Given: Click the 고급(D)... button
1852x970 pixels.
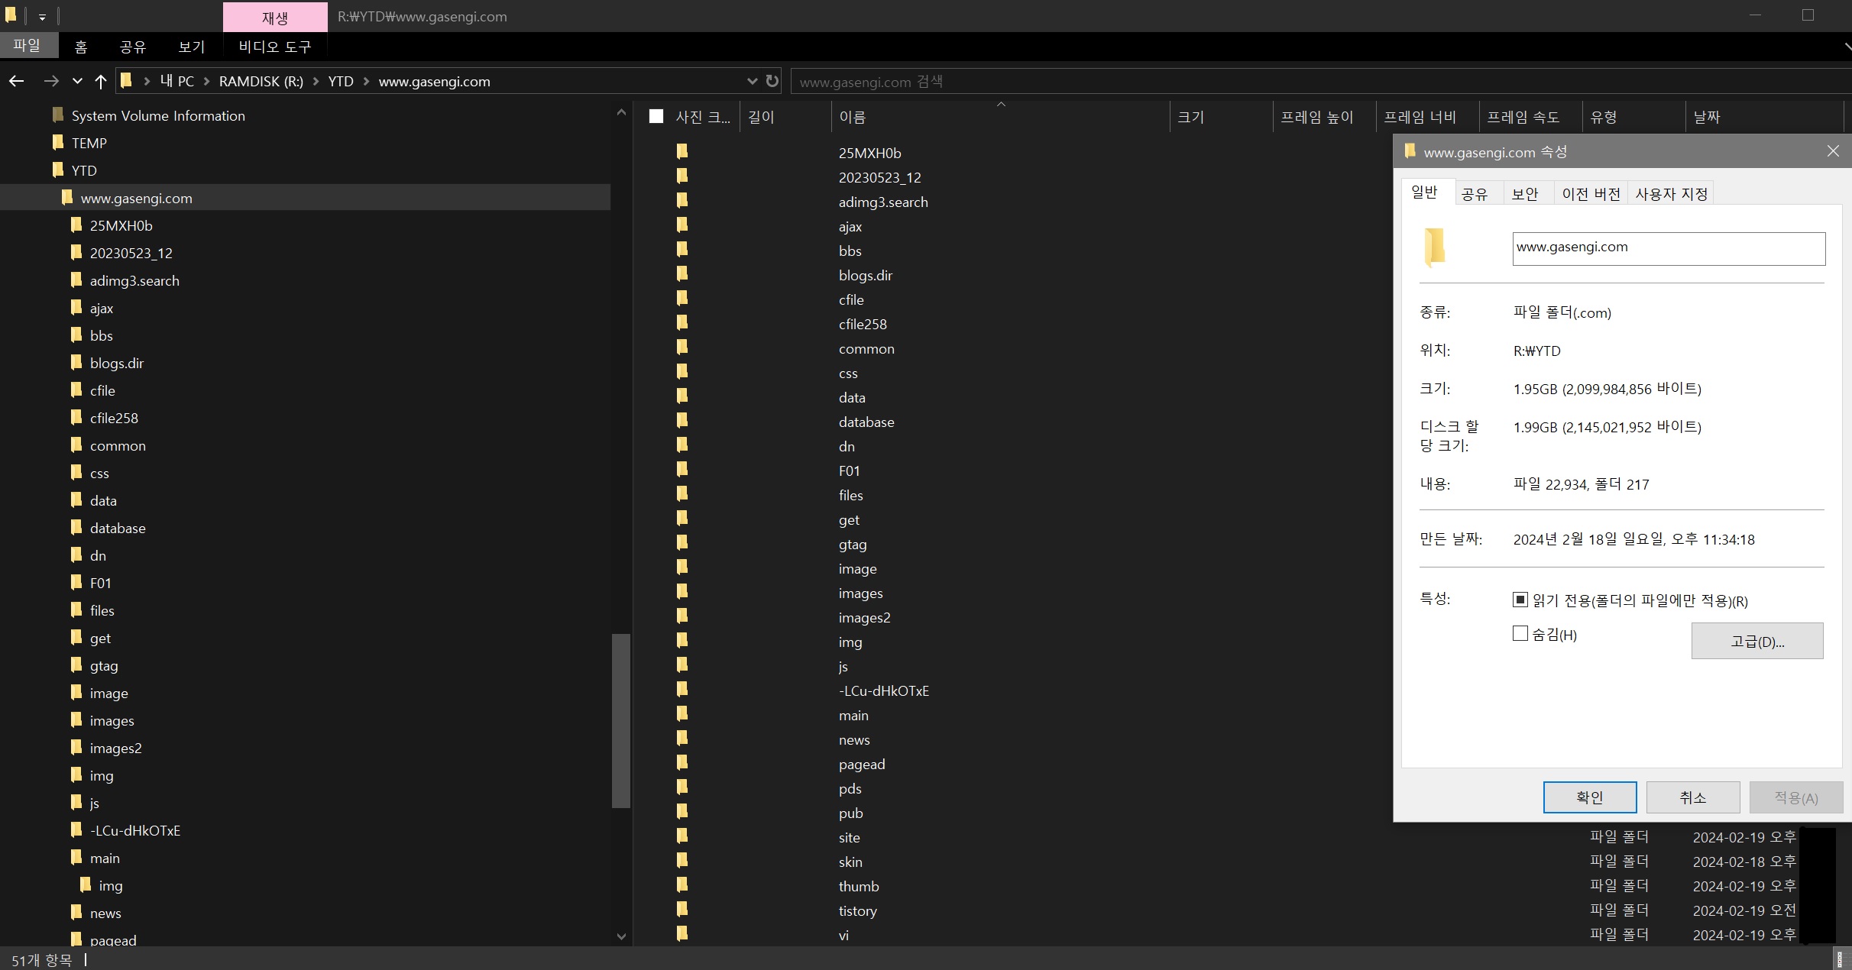Looking at the screenshot, I should click(x=1757, y=641).
